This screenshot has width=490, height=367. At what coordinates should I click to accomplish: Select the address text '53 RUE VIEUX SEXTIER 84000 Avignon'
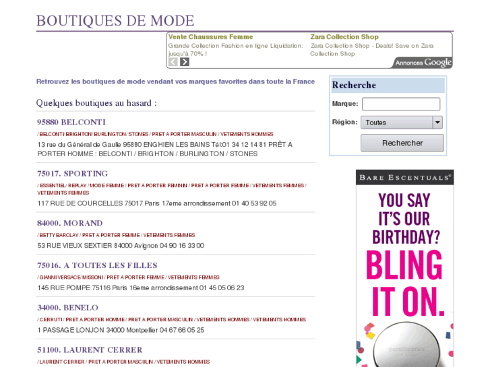coord(98,246)
